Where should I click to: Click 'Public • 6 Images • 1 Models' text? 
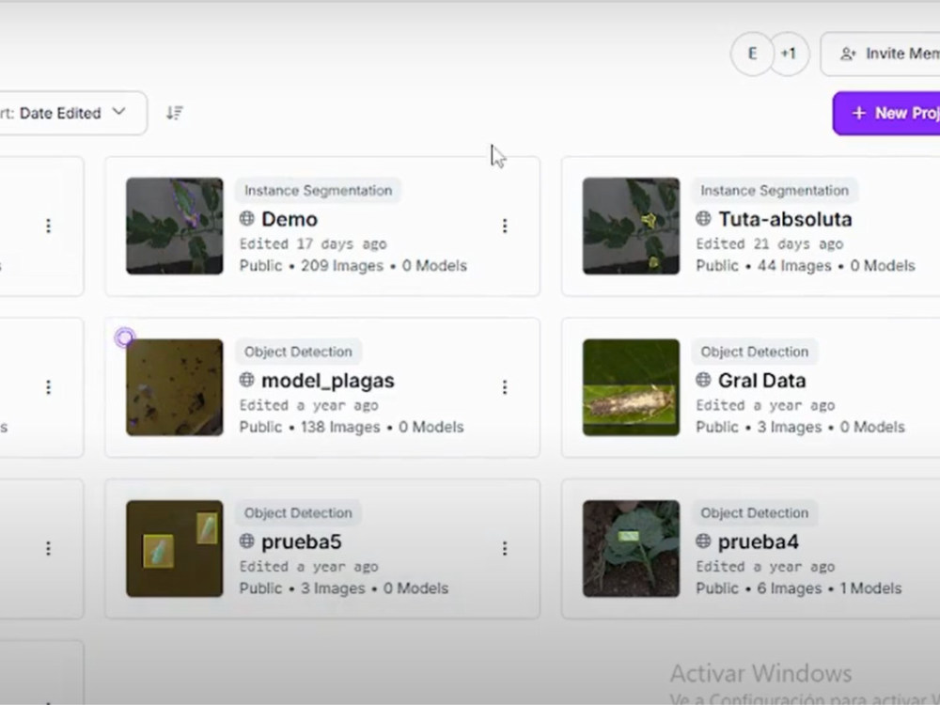(798, 588)
